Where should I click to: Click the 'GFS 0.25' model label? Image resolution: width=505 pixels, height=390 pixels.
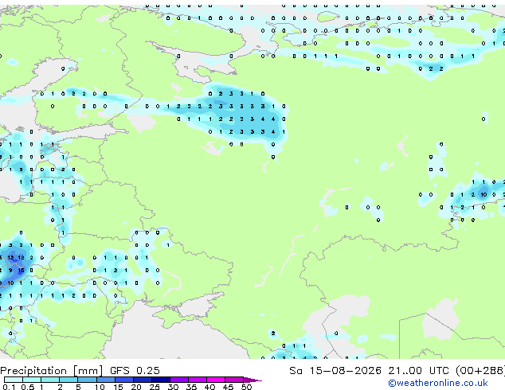(135, 371)
